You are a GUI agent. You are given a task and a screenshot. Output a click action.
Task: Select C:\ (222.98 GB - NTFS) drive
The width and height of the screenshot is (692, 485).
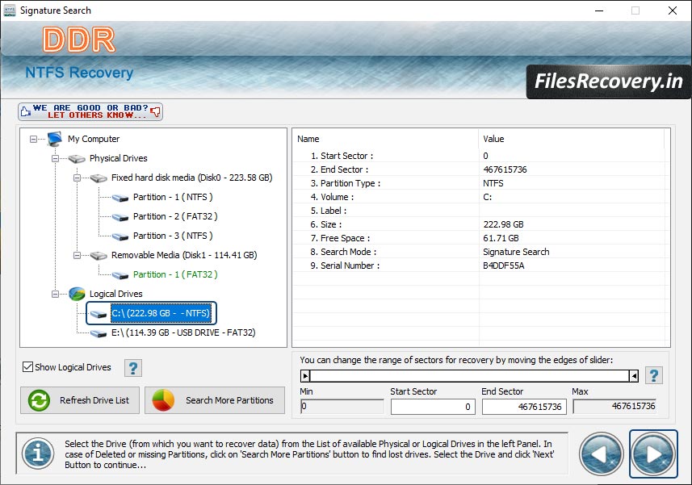[x=161, y=313]
